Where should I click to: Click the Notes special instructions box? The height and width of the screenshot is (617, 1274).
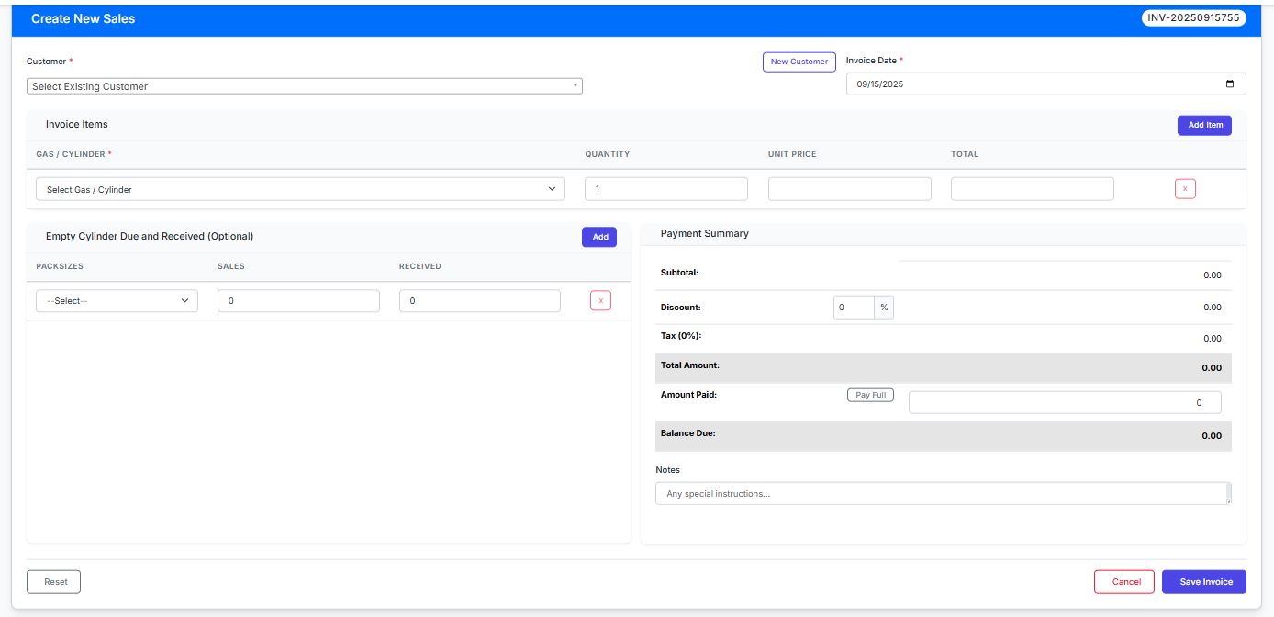click(x=941, y=494)
